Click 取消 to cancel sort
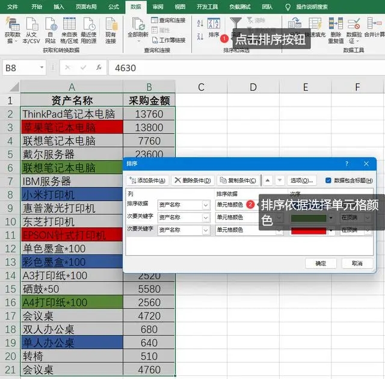The image size is (385, 379). pyautogui.click(x=357, y=263)
